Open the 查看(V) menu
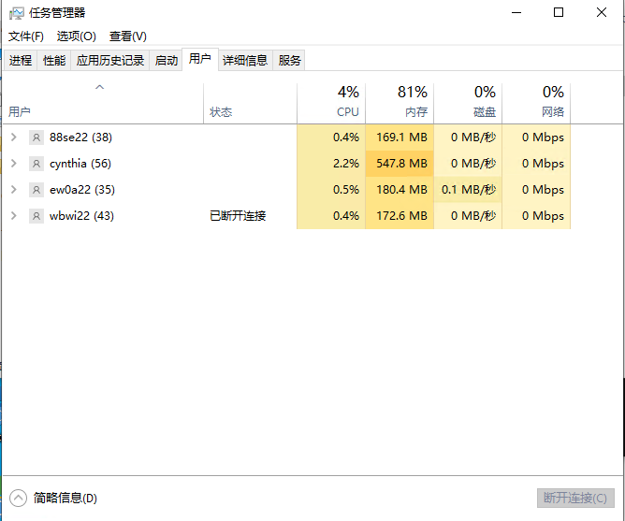 click(x=128, y=36)
